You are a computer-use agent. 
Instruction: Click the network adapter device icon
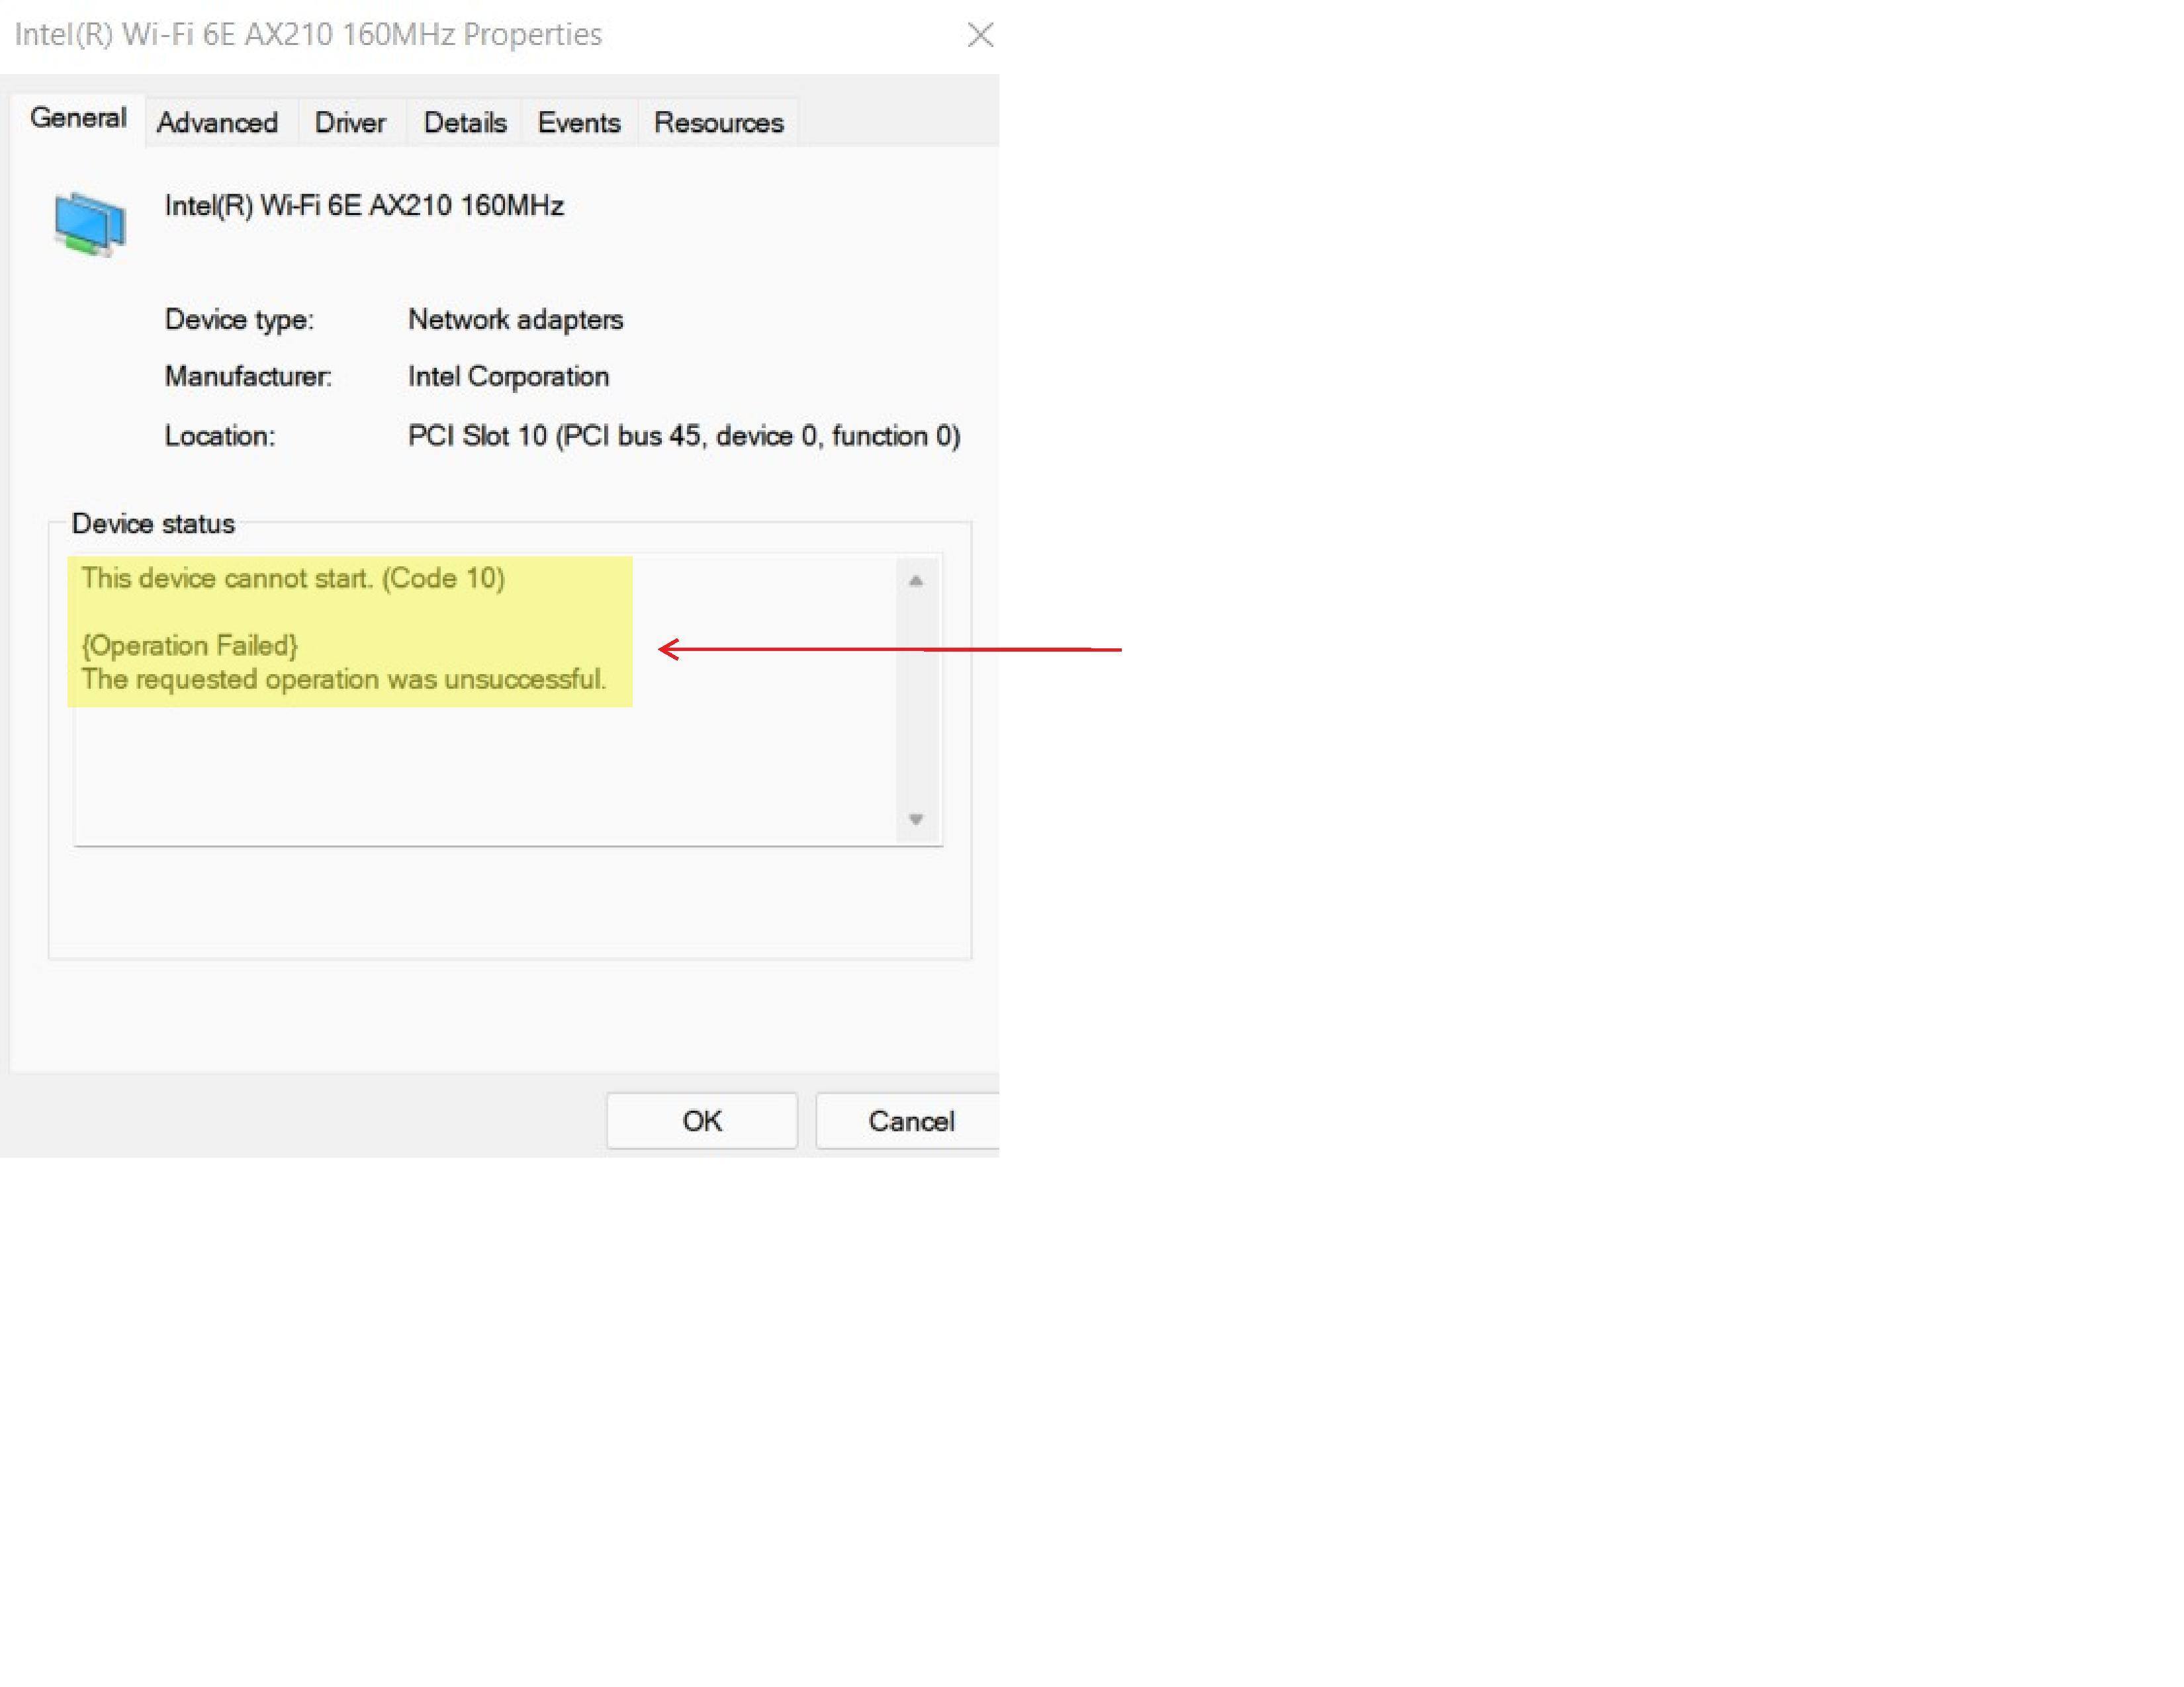click(x=90, y=224)
